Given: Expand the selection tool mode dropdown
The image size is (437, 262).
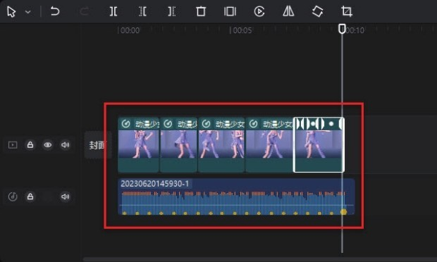Looking at the screenshot, I should click(28, 12).
